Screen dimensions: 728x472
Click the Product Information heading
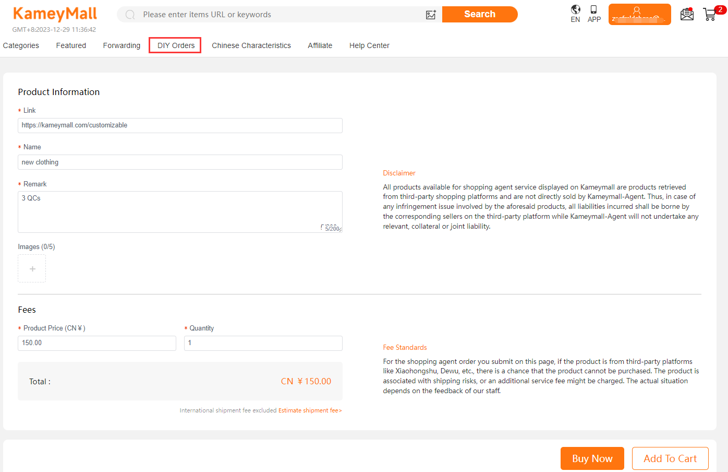(59, 92)
